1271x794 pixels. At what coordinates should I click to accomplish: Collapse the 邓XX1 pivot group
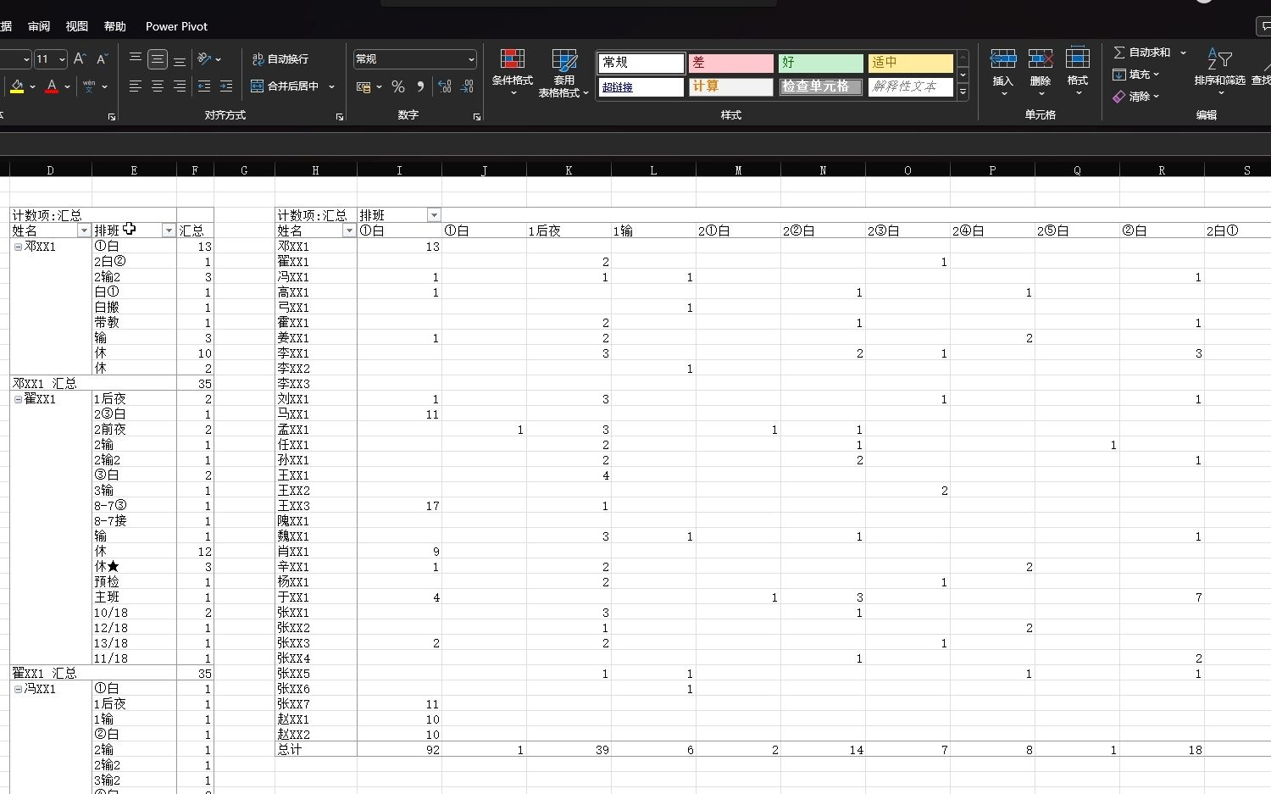click(x=18, y=247)
